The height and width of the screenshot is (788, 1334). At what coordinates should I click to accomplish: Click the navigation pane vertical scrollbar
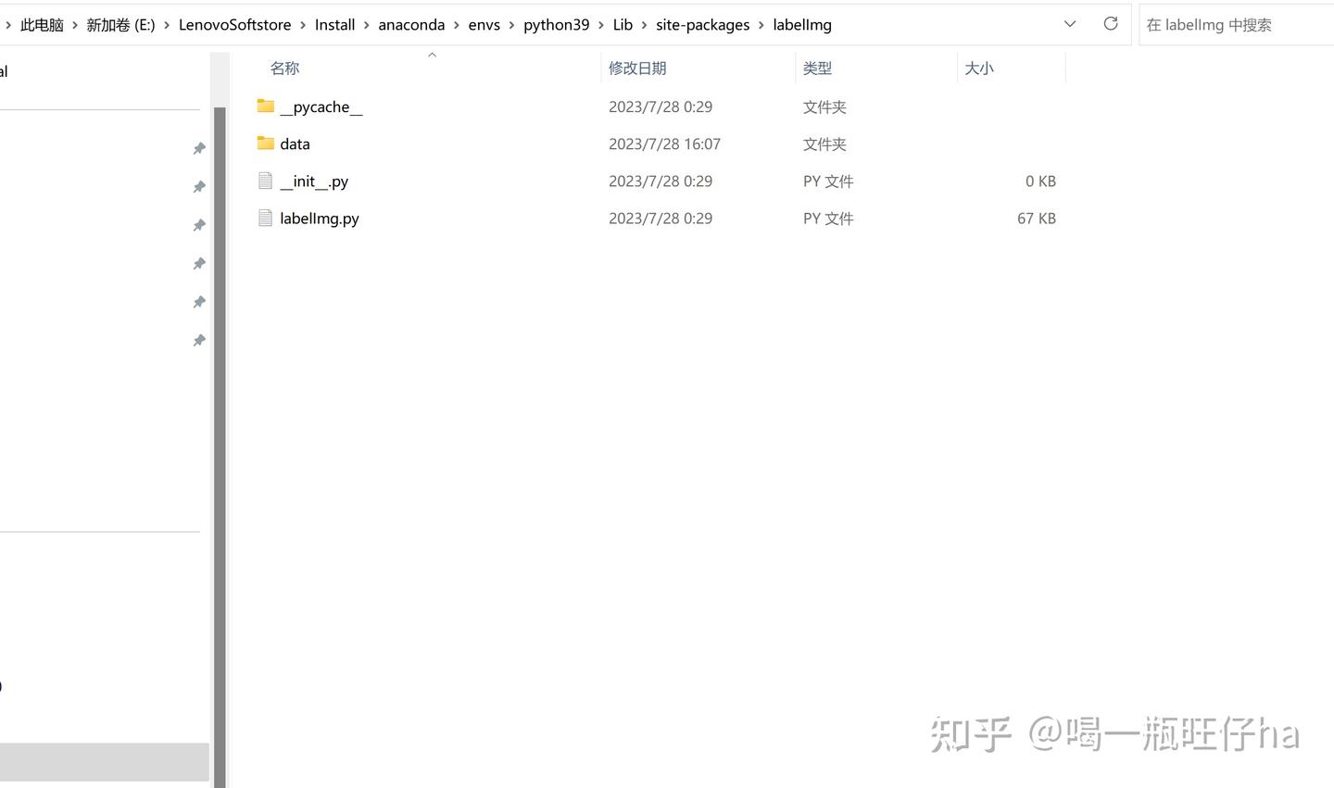click(x=220, y=444)
